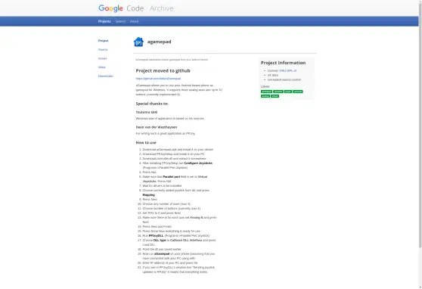Click the 'Configure Joysticks' bold text

198,163
